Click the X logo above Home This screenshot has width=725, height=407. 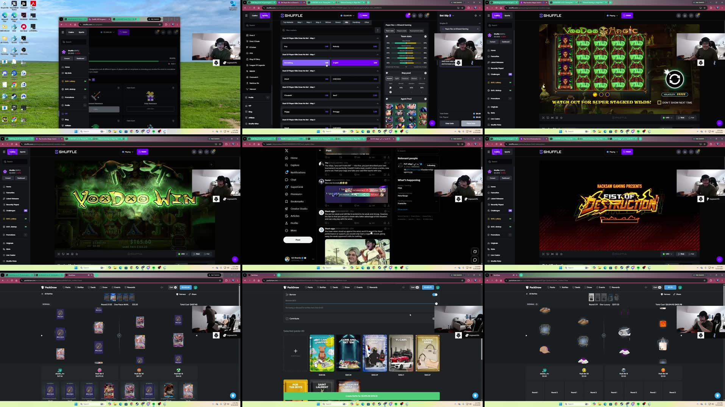287,151
